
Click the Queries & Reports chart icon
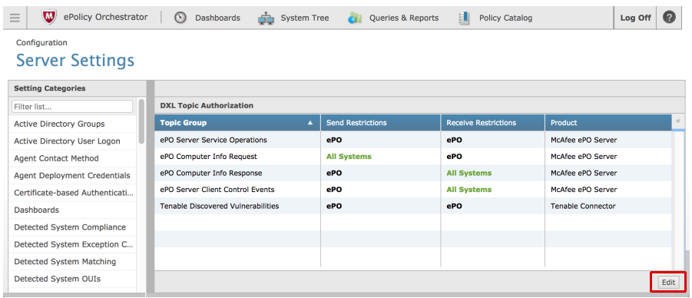[355, 18]
